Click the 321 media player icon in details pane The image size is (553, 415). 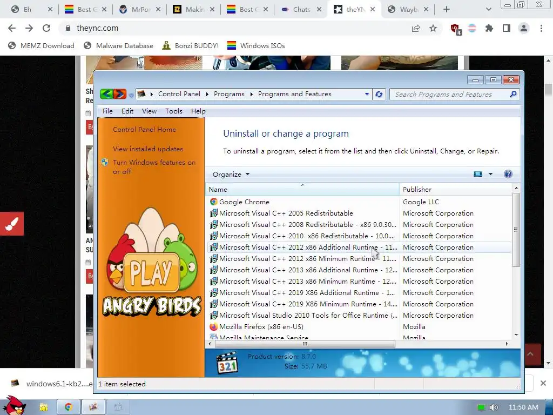(227, 363)
